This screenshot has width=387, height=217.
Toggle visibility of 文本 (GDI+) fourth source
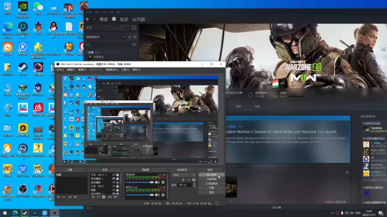(114, 186)
